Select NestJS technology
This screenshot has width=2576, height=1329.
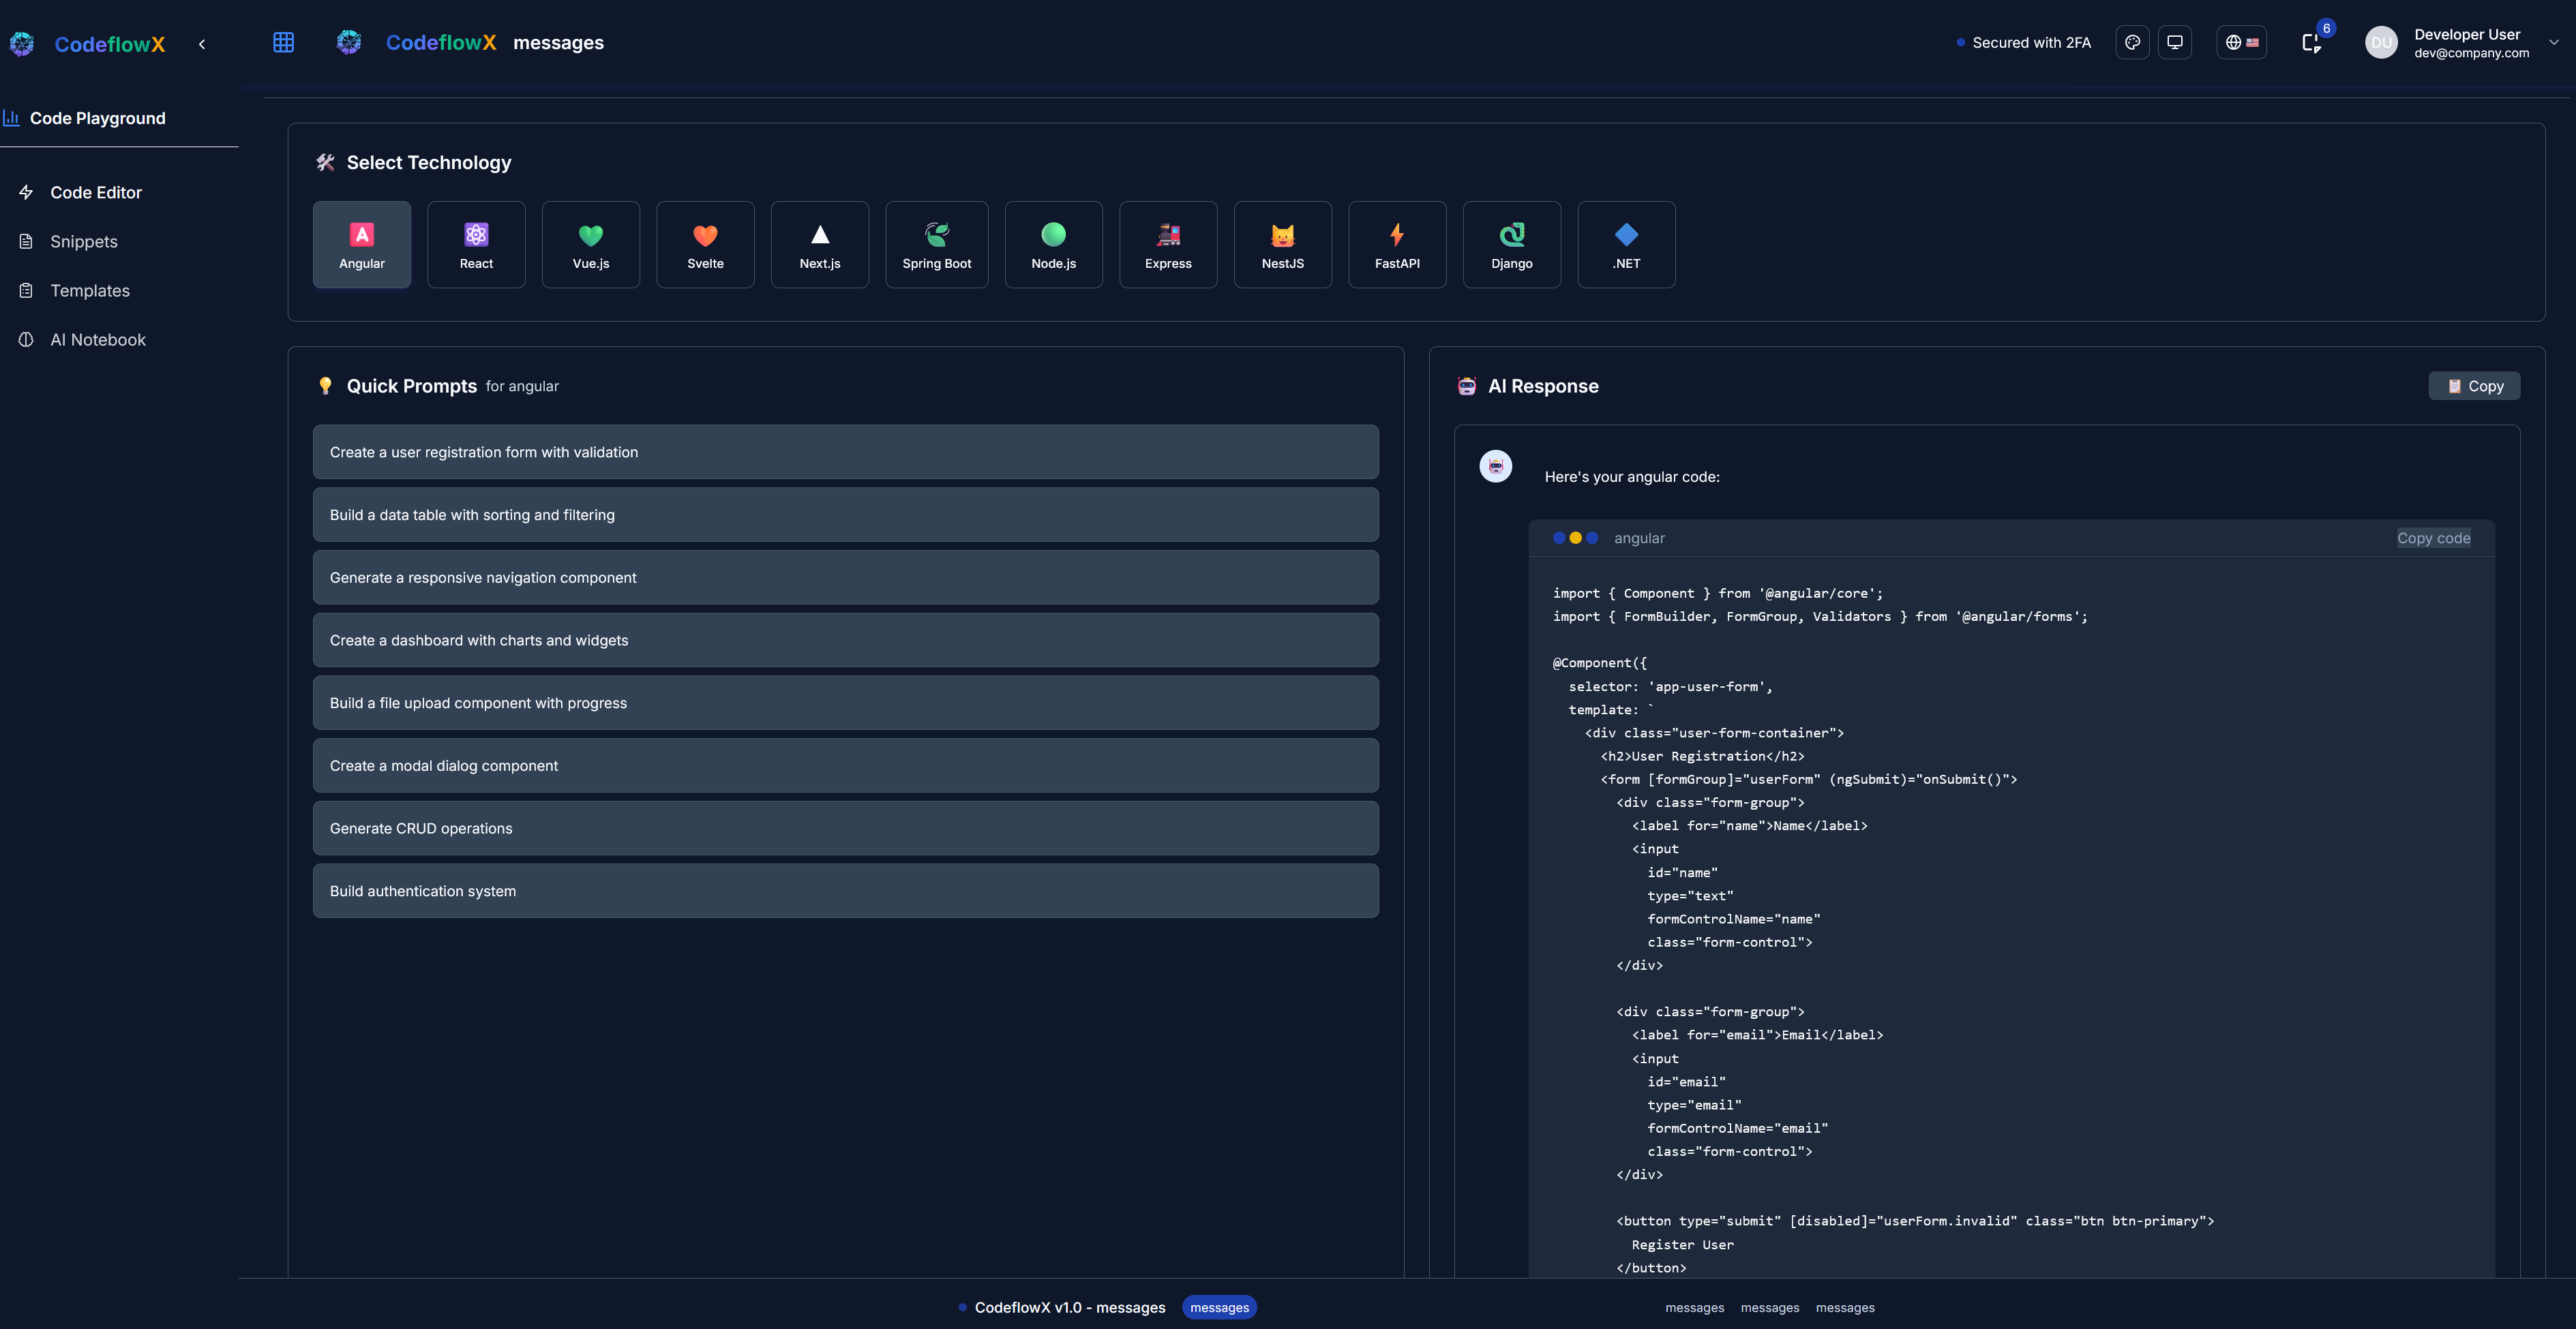coord(1283,245)
